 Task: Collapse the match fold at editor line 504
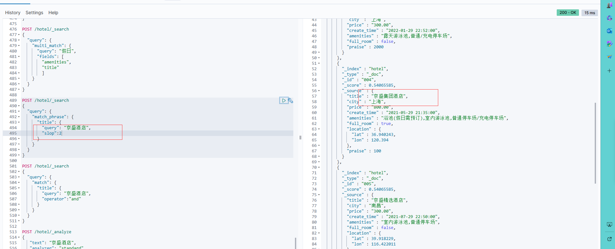(19, 183)
